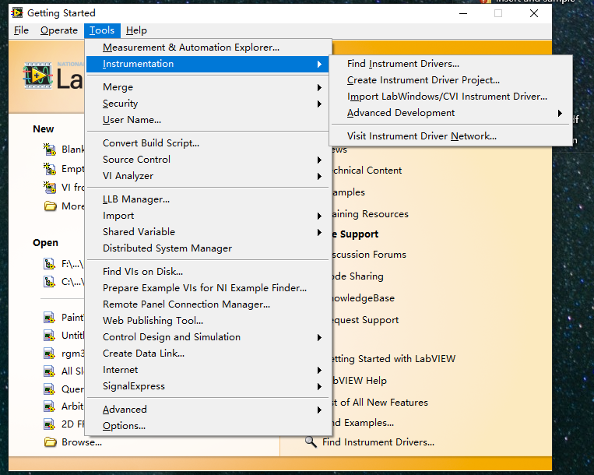Click the Blank VI icon under New
Viewport: 594px width, 475px height.
coord(50,150)
